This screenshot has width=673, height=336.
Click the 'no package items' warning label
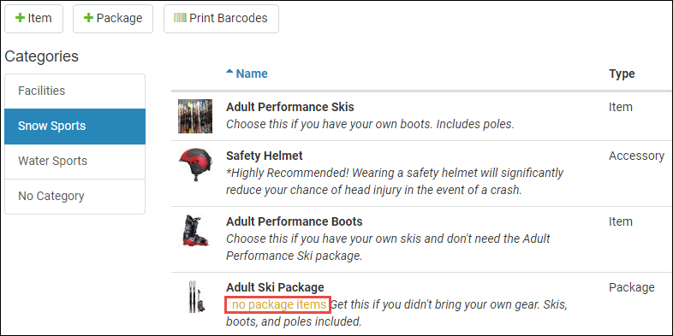tap(277, 304)
